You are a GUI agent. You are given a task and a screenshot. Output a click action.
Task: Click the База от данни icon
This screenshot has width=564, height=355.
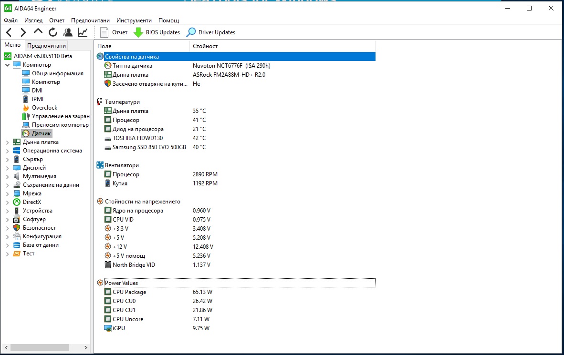pos(17,245)
